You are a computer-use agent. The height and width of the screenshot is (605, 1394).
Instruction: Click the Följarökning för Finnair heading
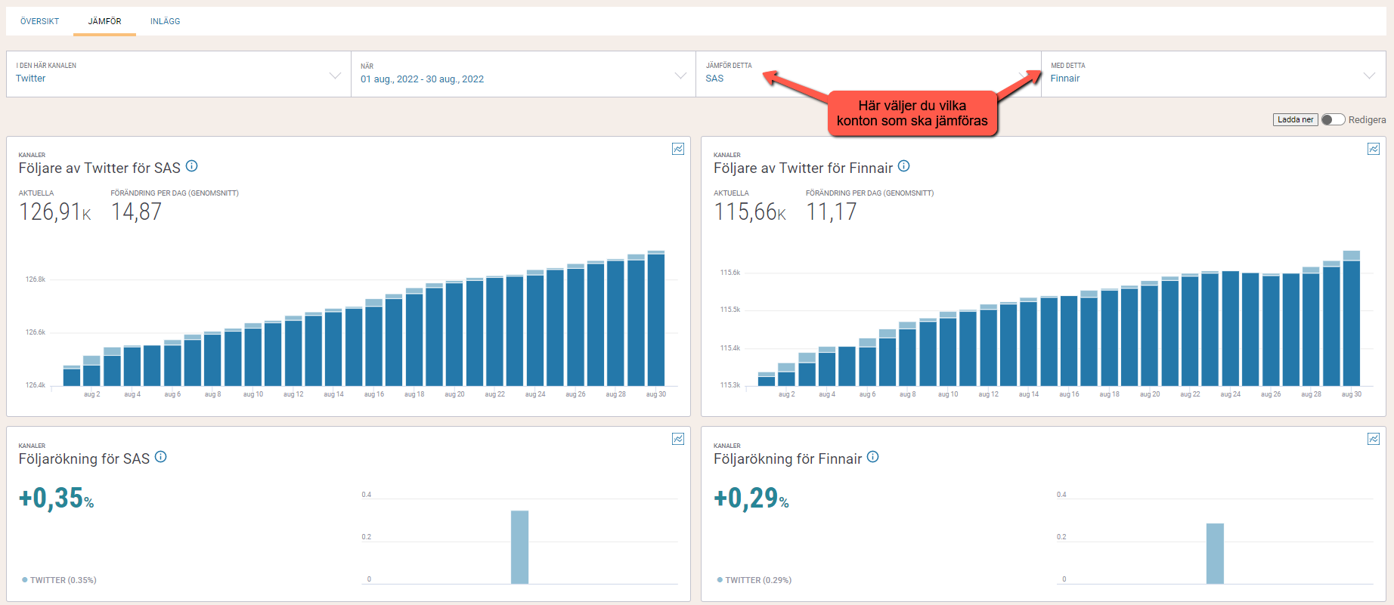pos(788,458)
